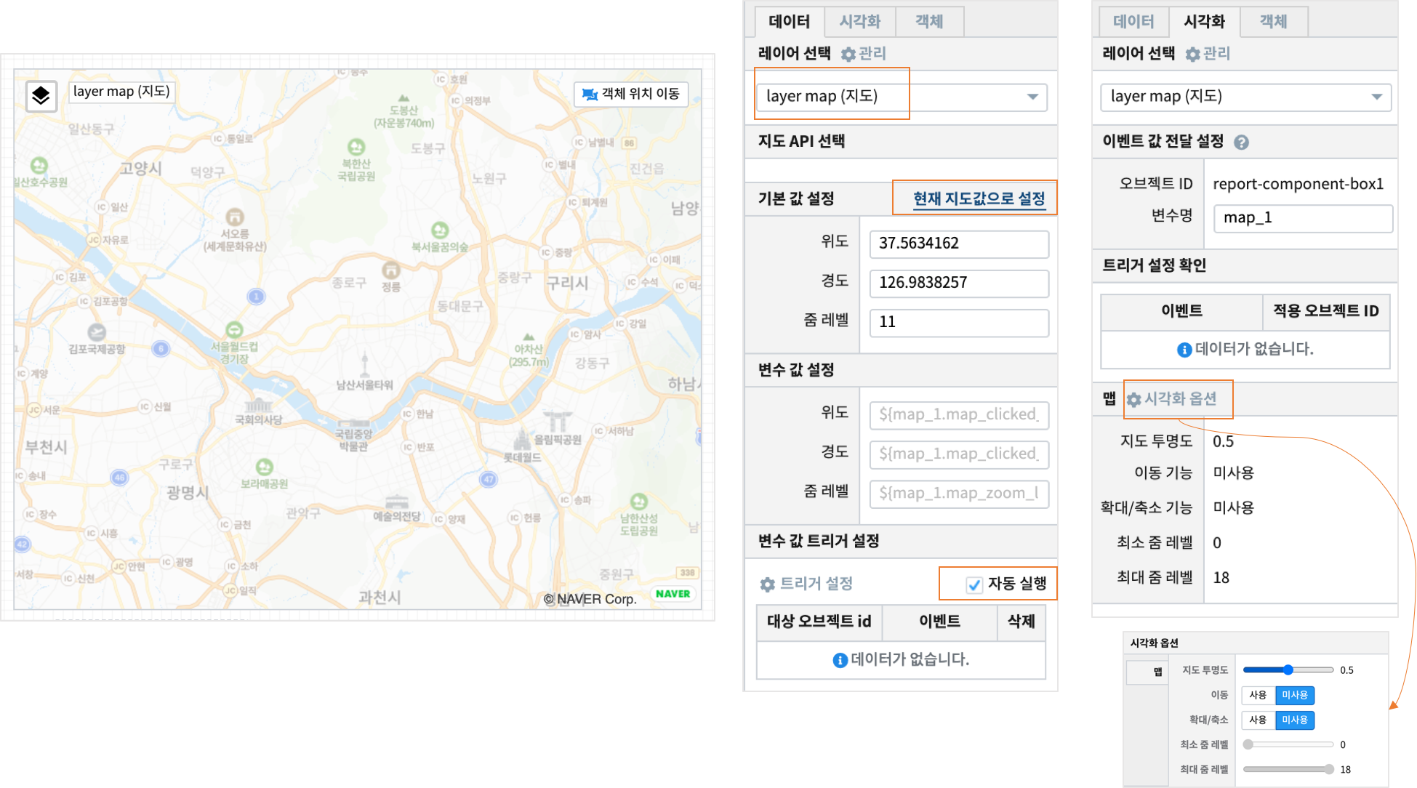Click the default 경도 input field
The width and height of the screenshot is (1417, 788).
[x=959, y=283]
